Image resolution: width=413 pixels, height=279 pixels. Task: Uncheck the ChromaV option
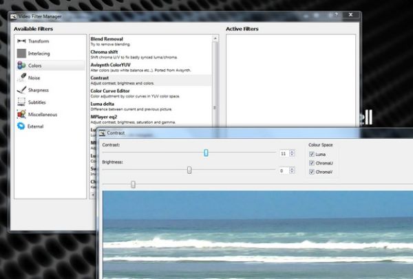coord(312,172)
